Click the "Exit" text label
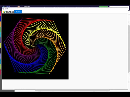Image resolution: width=130 pixels, height=97 pixels. click(x=6, y=9)
